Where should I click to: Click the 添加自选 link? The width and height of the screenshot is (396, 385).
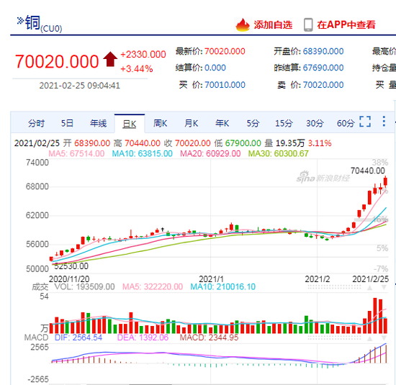(x=273, y=24)
